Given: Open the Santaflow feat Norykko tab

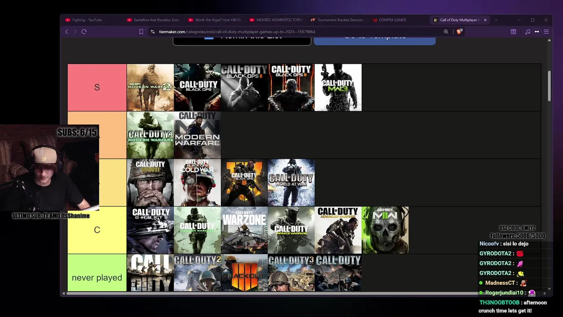Looking at the screenshot, I should point(154,20).
